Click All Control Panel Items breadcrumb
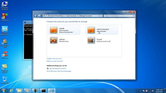 coord(56,16)
